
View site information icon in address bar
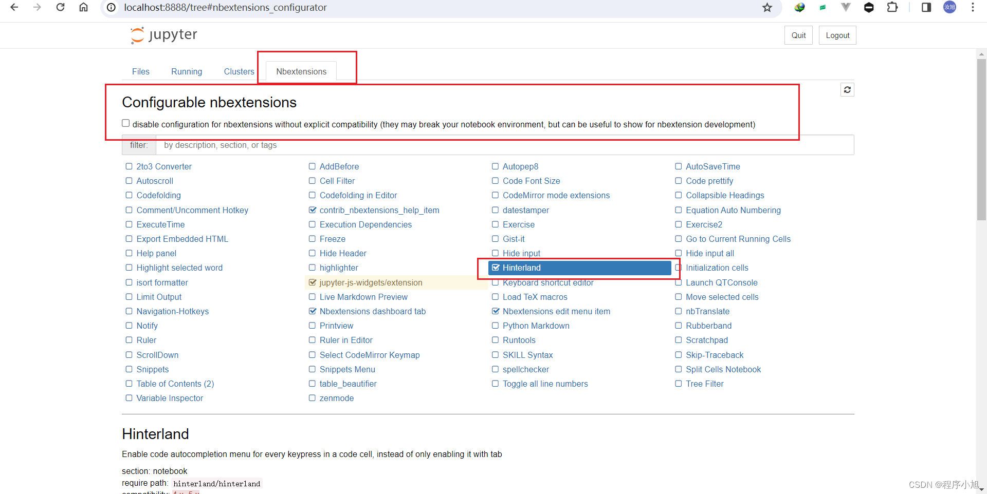click(x=111, y=7)
